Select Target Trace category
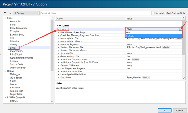 tap(16, 94)
